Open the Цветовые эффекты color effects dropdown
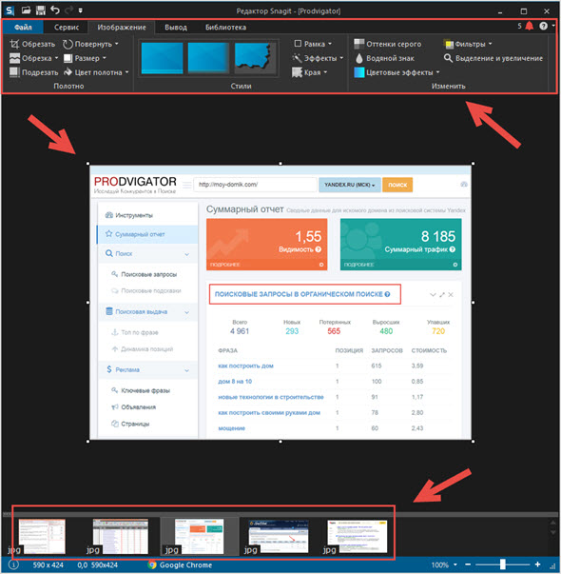561x574 pixels. [x=397, y=72]
